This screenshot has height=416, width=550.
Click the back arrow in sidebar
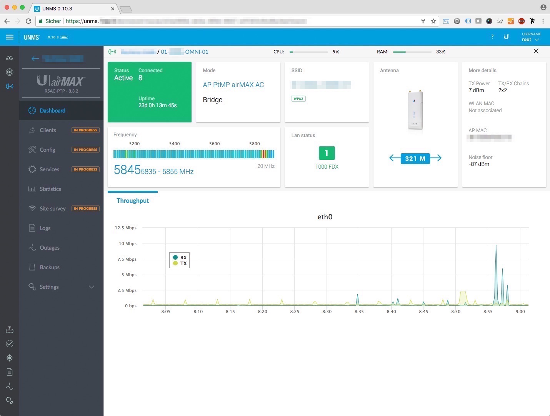[35, 58]
